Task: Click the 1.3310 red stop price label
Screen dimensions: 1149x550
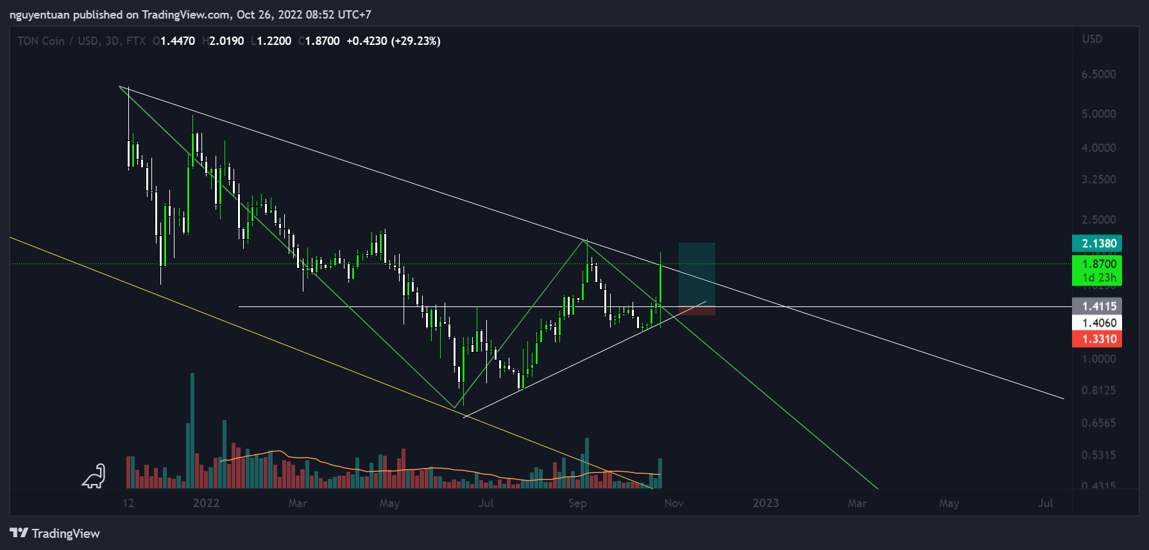Action: point(1097,339)
